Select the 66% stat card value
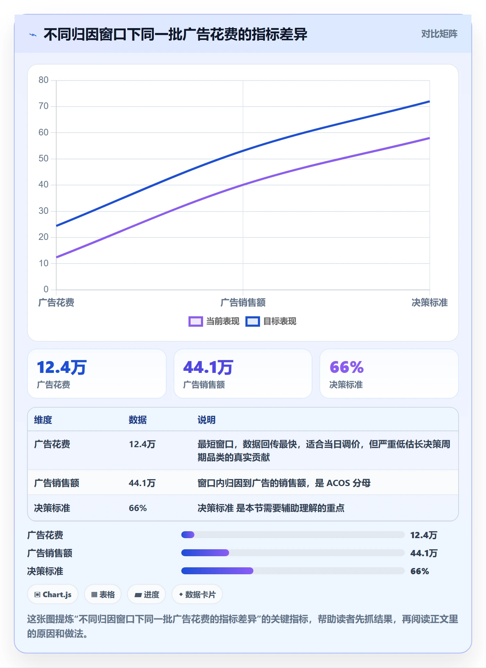 pos(346,367)
